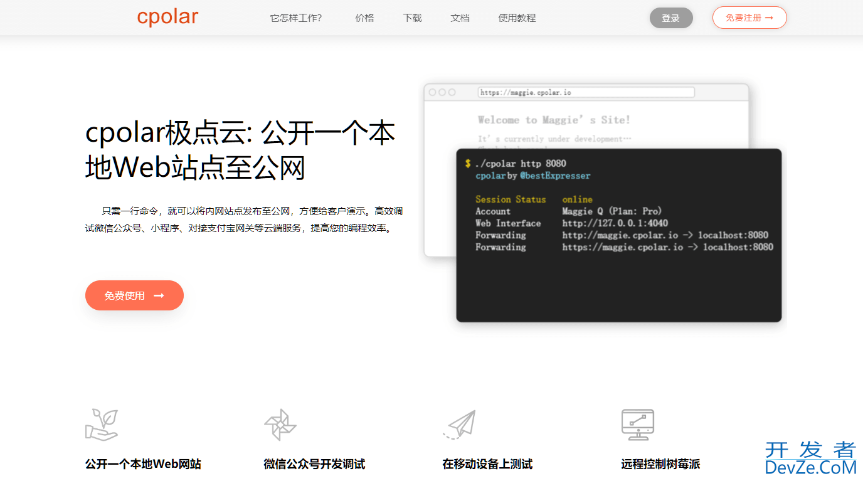Viewport: 863px width, 481px height.
Task: Click the monitor icon above 远程控制树莓派
Action: coord(638,425)
